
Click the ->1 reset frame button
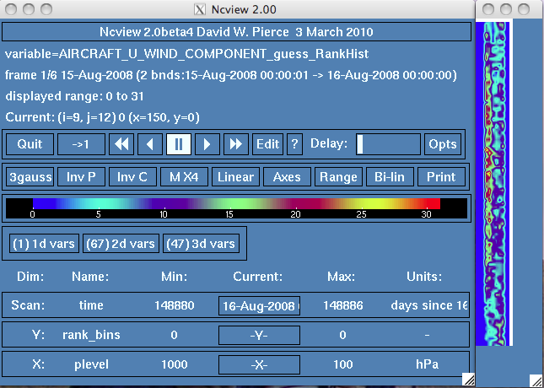pyautogui.click(x=81, y=143)
